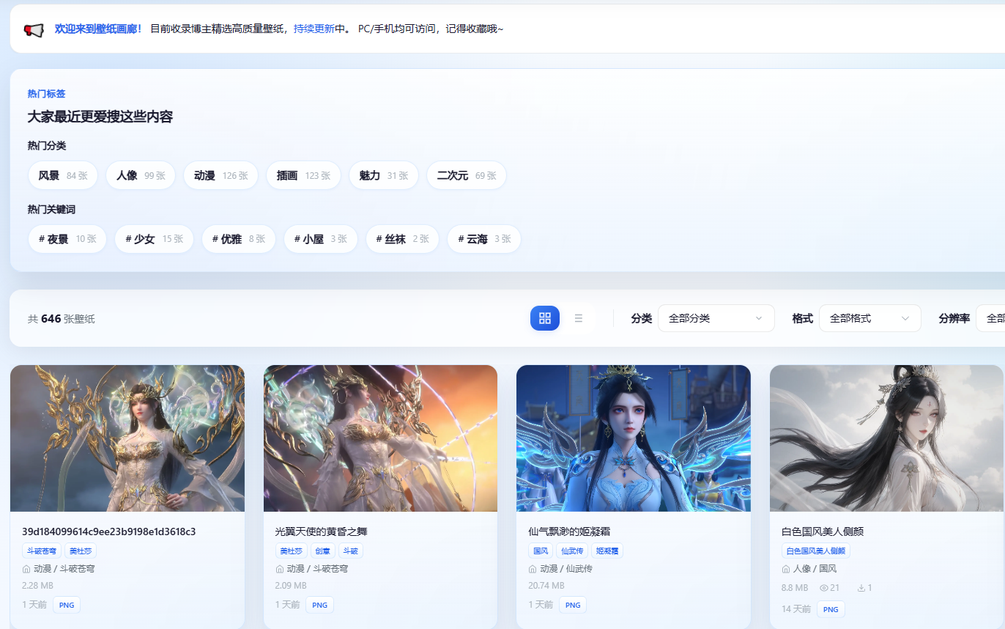1005x629 pixels.
Task: Open the 光翼天使的黄昏之舞 wallpaper thumbnail
Action: pyautogui.click(x=380, y=438)
